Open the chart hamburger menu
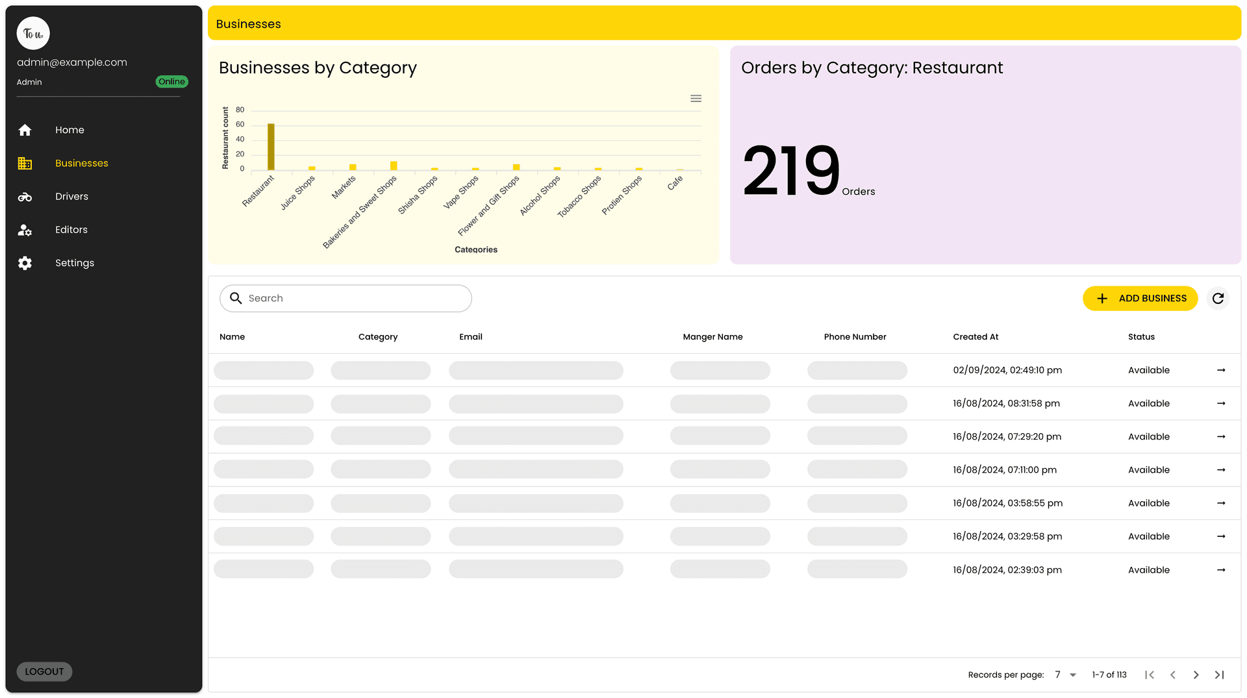 coord(696,99)
